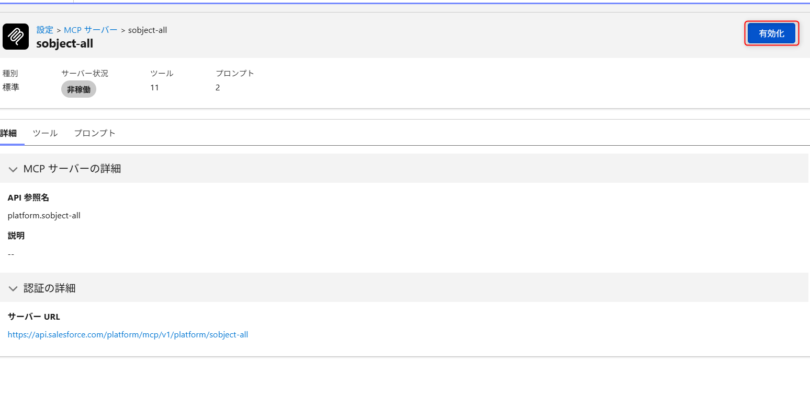The image size is (810, 398).
Task: Click the bold sobject-all page heading
Action: [x=65, y=43]
